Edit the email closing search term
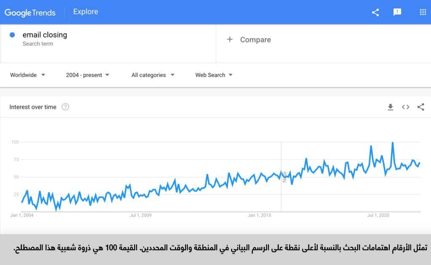 [x=45, y=35]
